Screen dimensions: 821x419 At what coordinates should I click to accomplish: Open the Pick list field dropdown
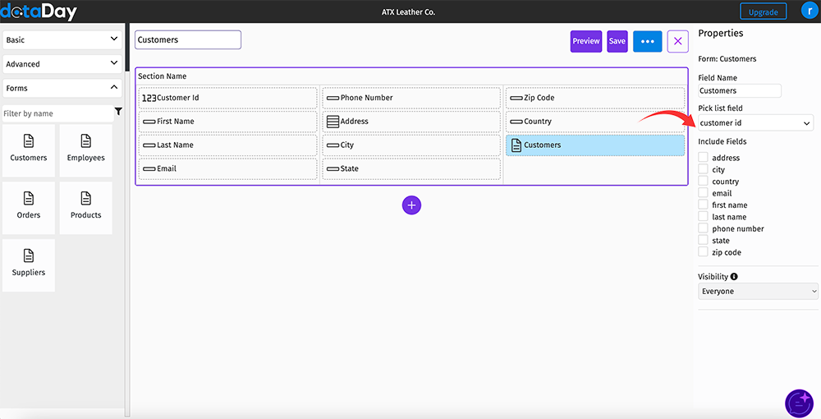click(755, 123)
